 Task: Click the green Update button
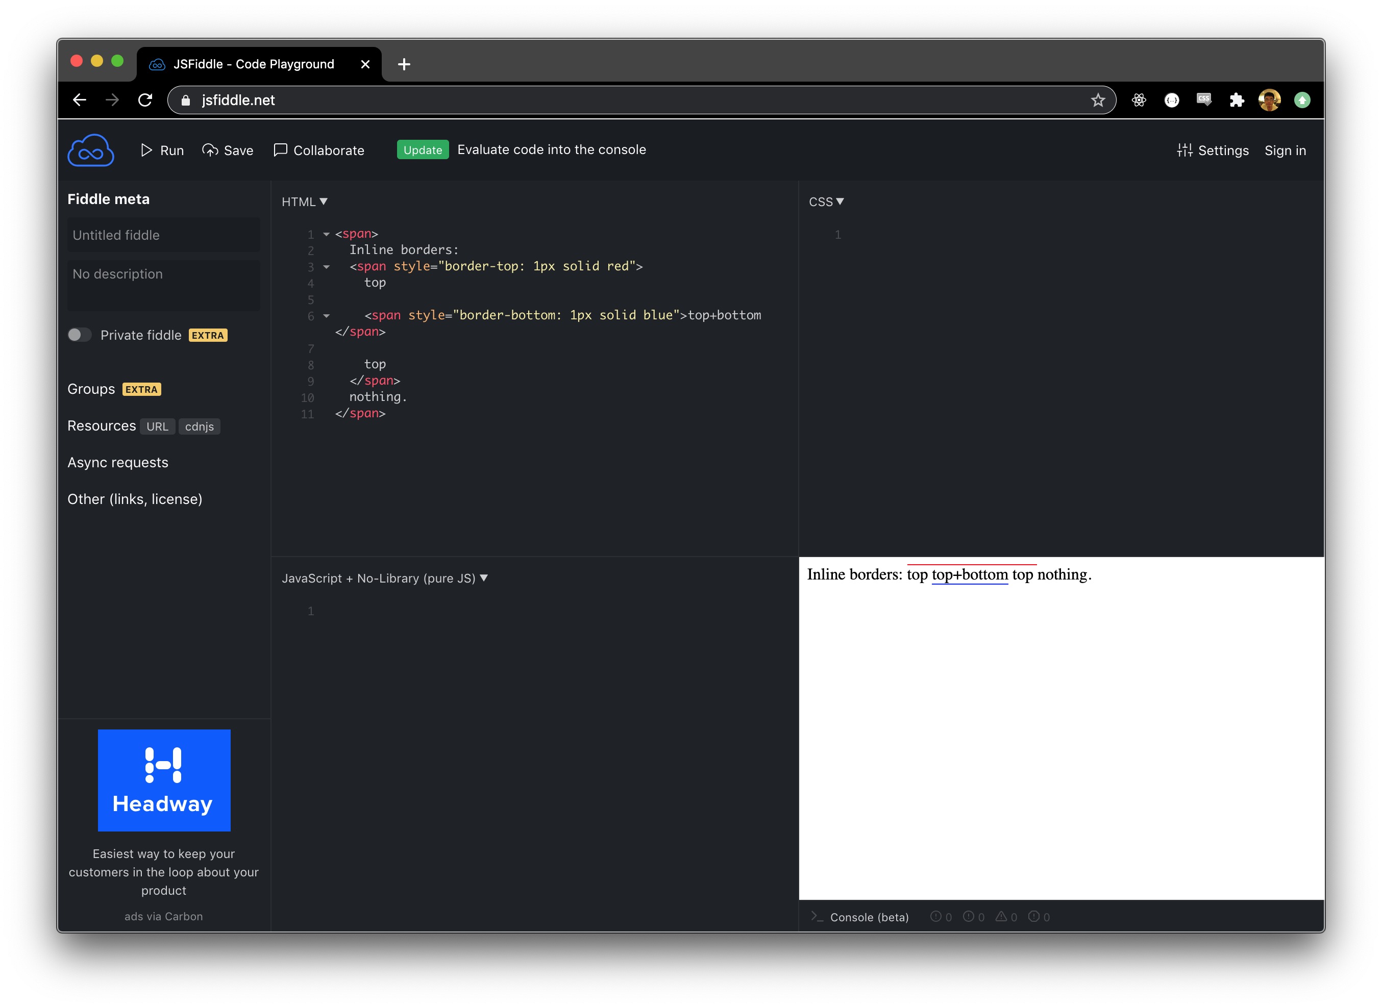pos(423,149)
